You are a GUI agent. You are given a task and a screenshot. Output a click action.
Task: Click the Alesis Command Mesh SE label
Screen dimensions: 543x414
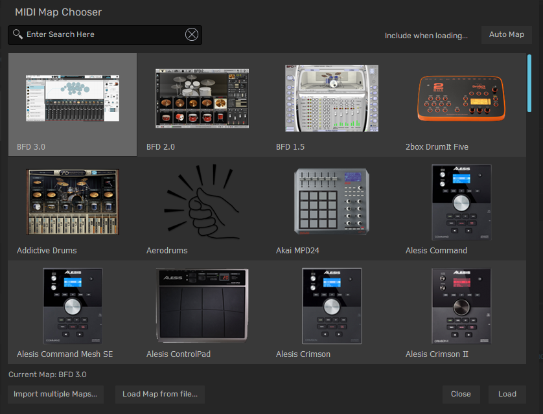(65, 354)
